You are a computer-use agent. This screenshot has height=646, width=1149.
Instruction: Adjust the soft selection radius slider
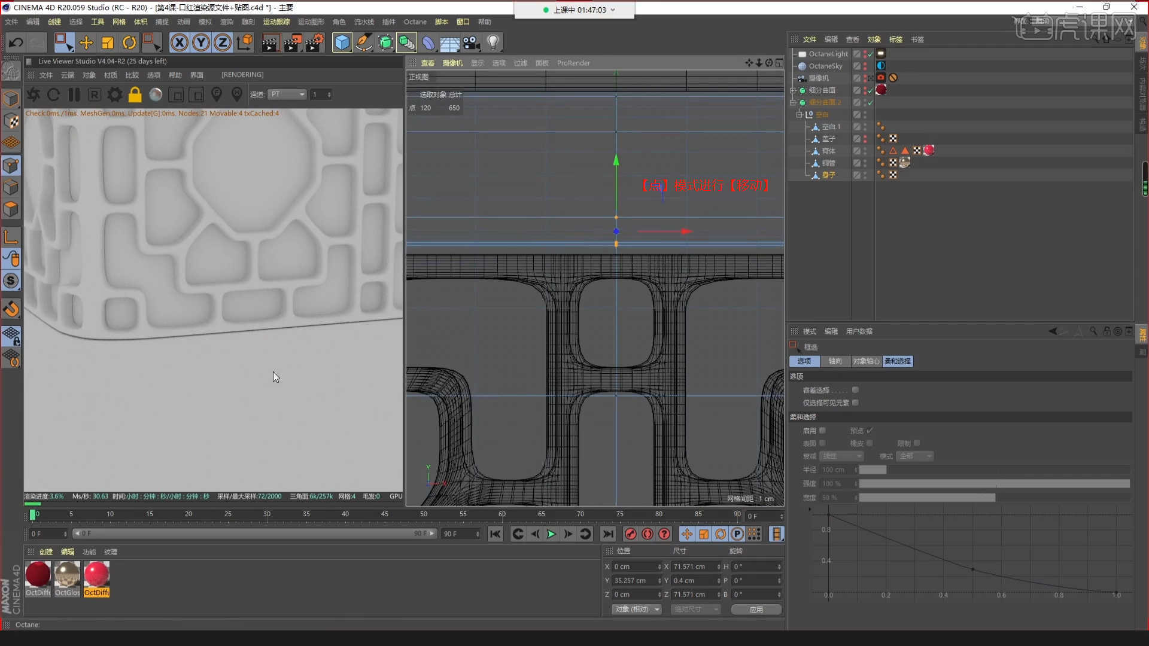coord(995,470)
